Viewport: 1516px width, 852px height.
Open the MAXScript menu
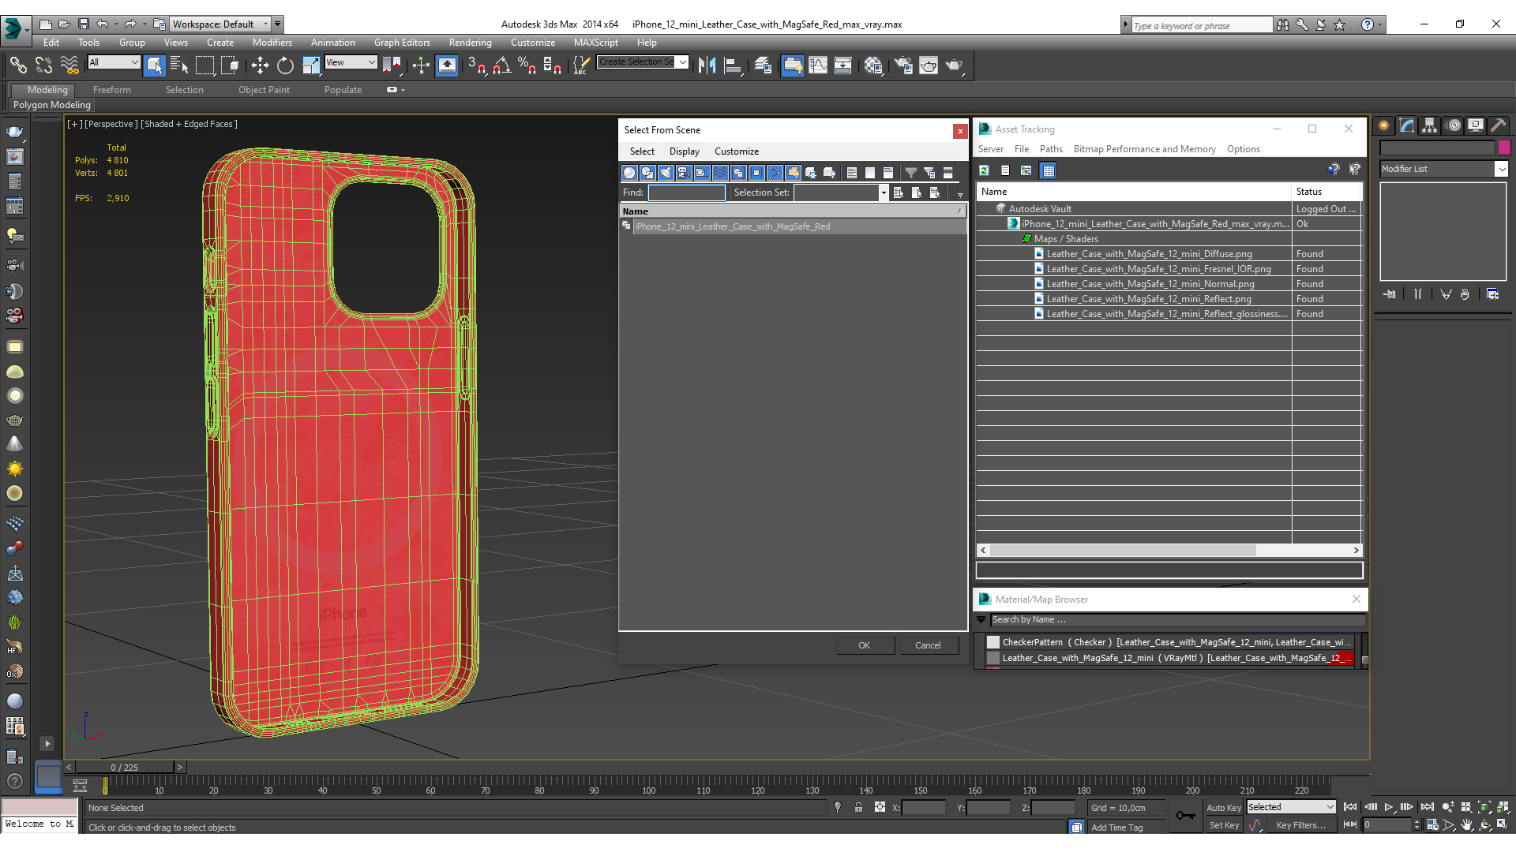595,43
